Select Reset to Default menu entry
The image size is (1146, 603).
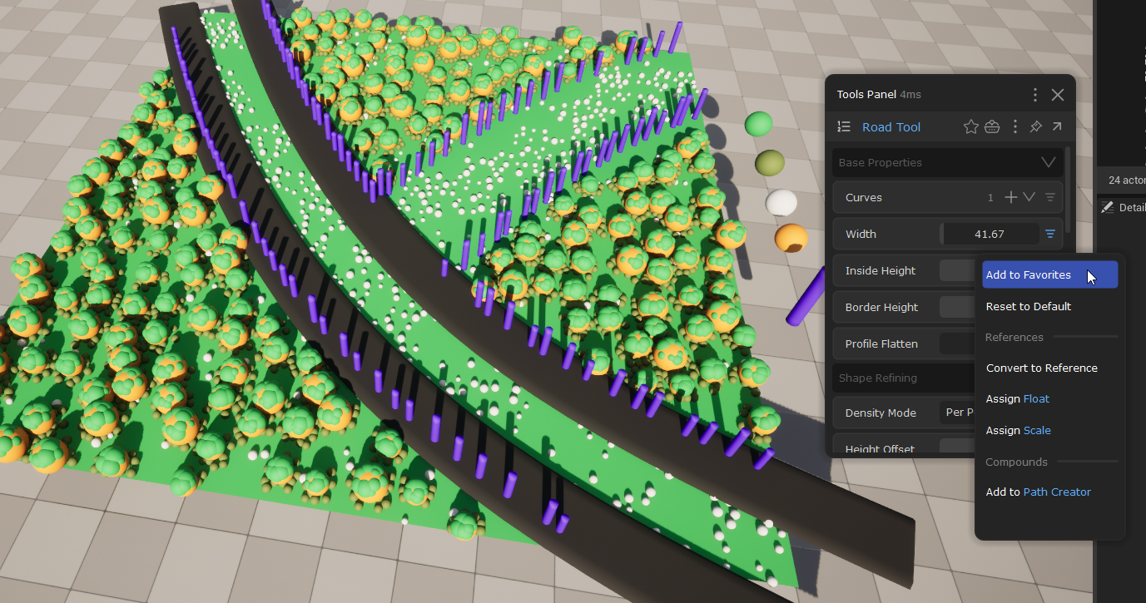click(x=1029, y=307)
